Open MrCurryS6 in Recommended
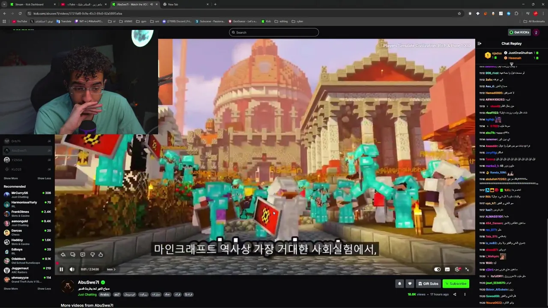 pyautogui.click(x=27, y=195)
